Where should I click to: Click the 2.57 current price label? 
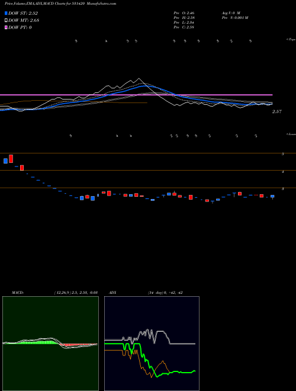click(277, 112)
